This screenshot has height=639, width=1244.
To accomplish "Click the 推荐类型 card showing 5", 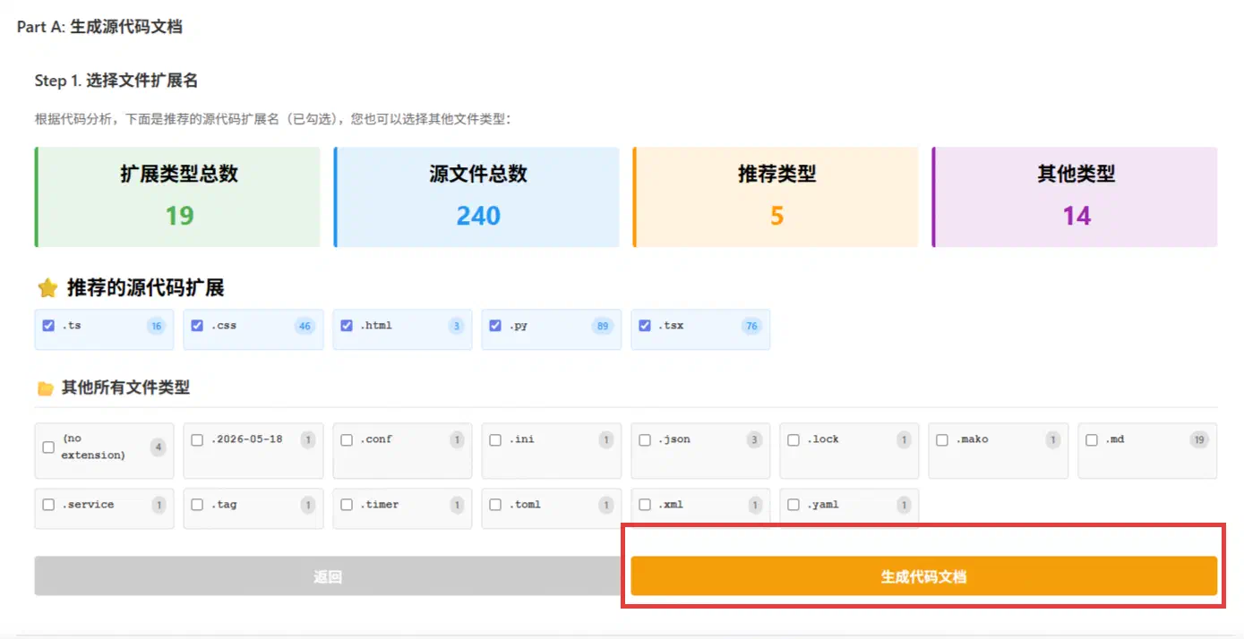I will pos(776,197).
